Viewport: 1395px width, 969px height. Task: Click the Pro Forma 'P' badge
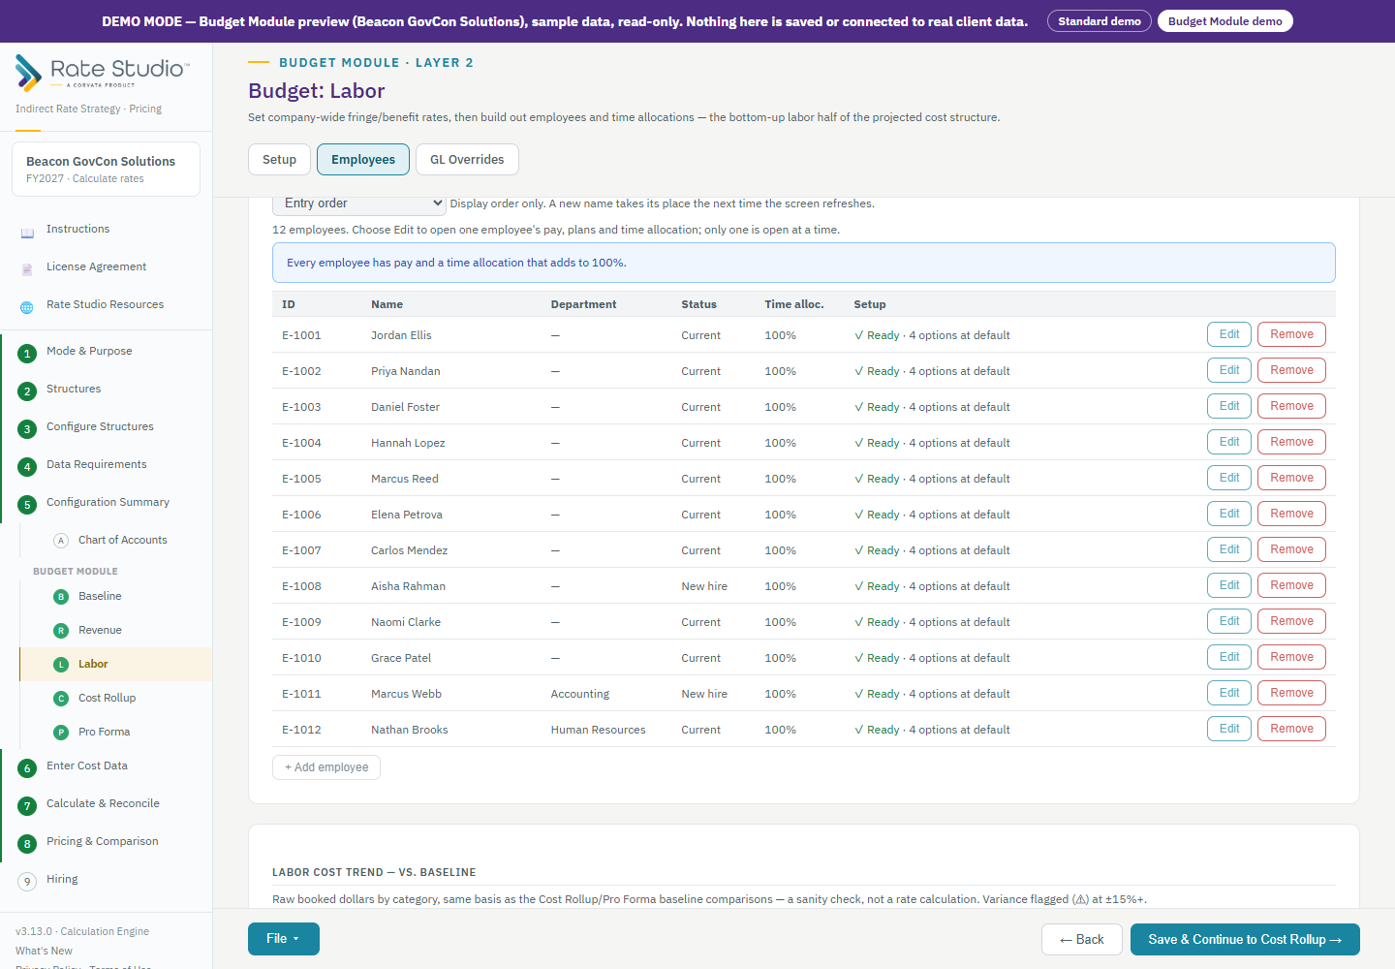pos(61,733)
